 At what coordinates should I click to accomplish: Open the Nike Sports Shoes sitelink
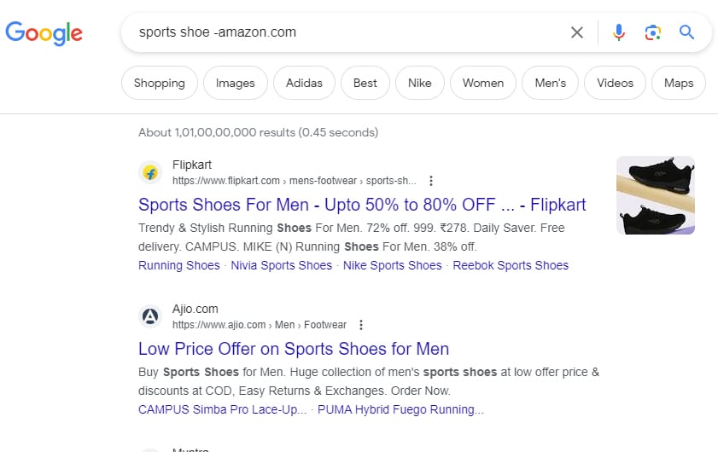pyautogui.click(x=392, y=265)
